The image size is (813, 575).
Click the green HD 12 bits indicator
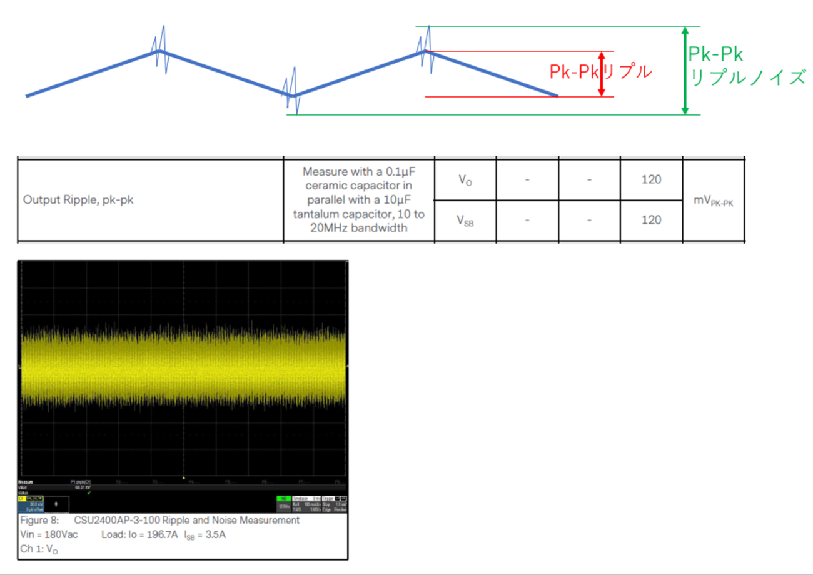[x=284, y=504]
